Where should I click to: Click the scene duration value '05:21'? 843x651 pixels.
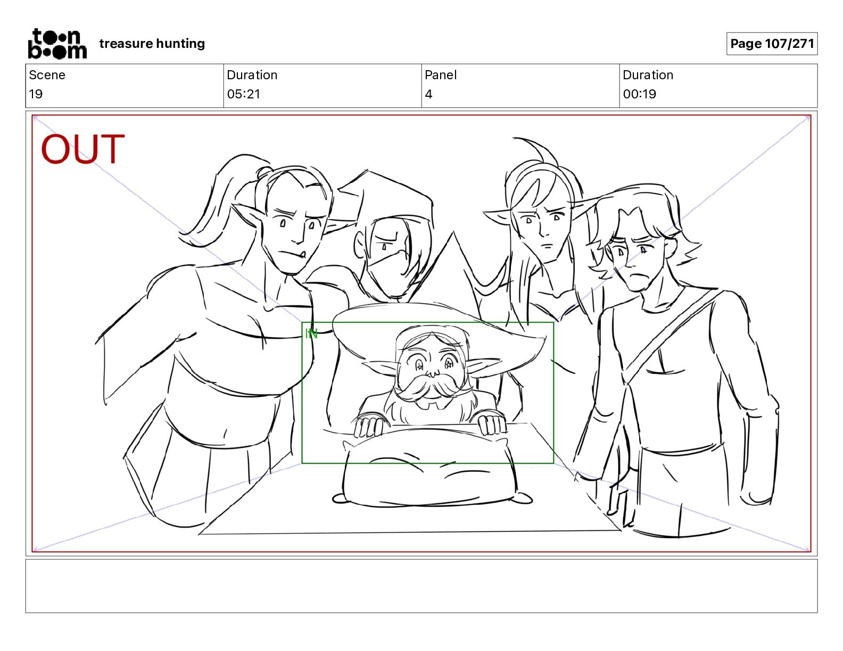tap(243, 94)
